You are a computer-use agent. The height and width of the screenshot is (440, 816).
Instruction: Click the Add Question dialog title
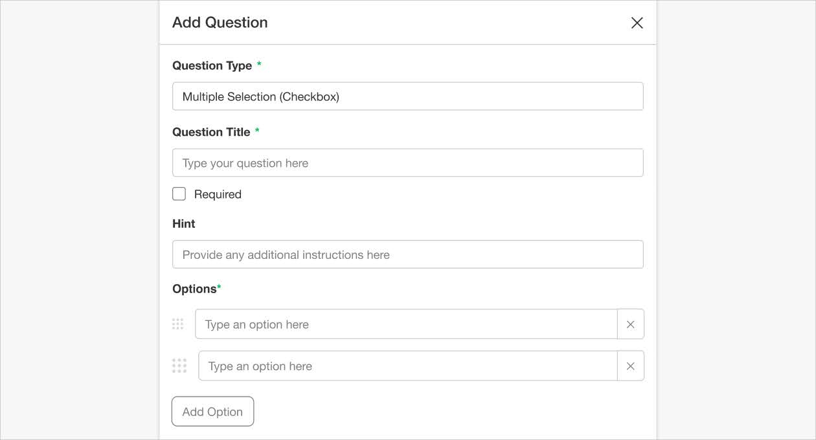click(x=220, y=22)
